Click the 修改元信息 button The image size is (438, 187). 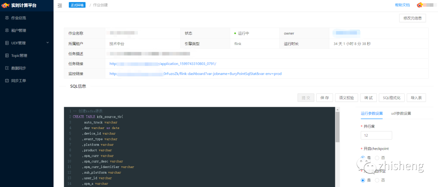click(412, 18)
